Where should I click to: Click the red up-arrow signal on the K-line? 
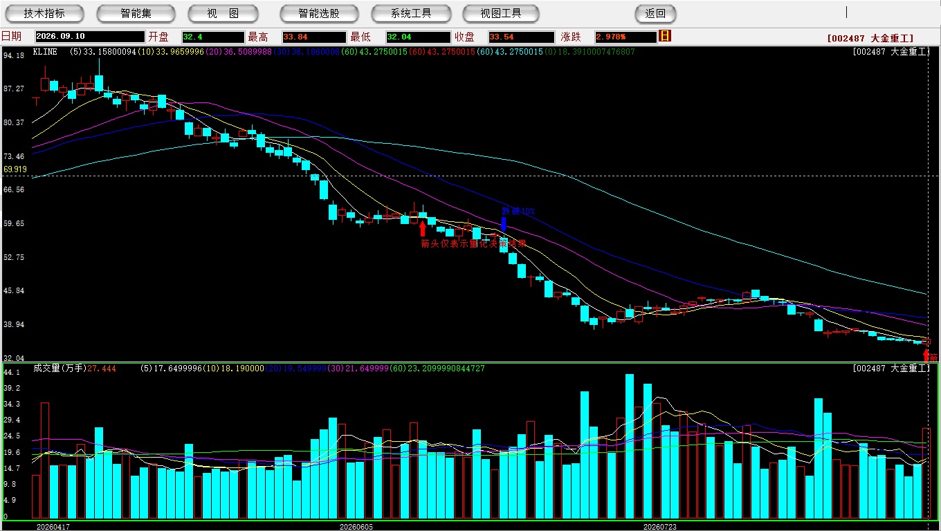pyautogui.click(x=423, y=228)
